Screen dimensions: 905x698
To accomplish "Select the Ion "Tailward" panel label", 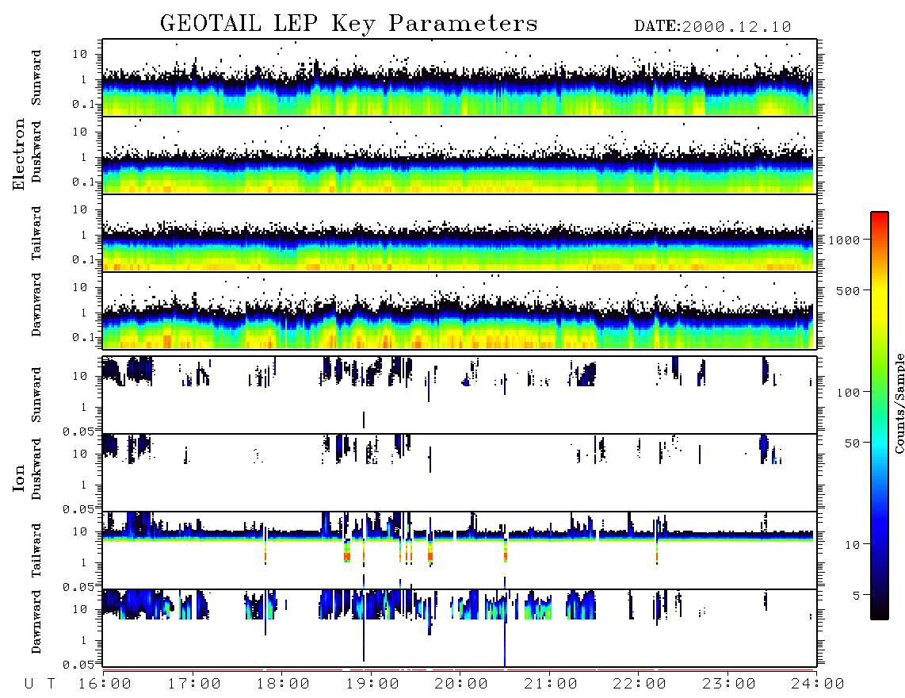I will point(36,550).
